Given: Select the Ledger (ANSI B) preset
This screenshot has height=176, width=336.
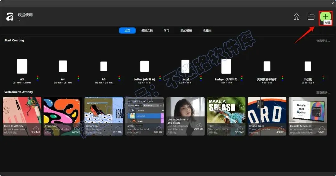Looking at the screenshot, I should [x=226, y=66].
